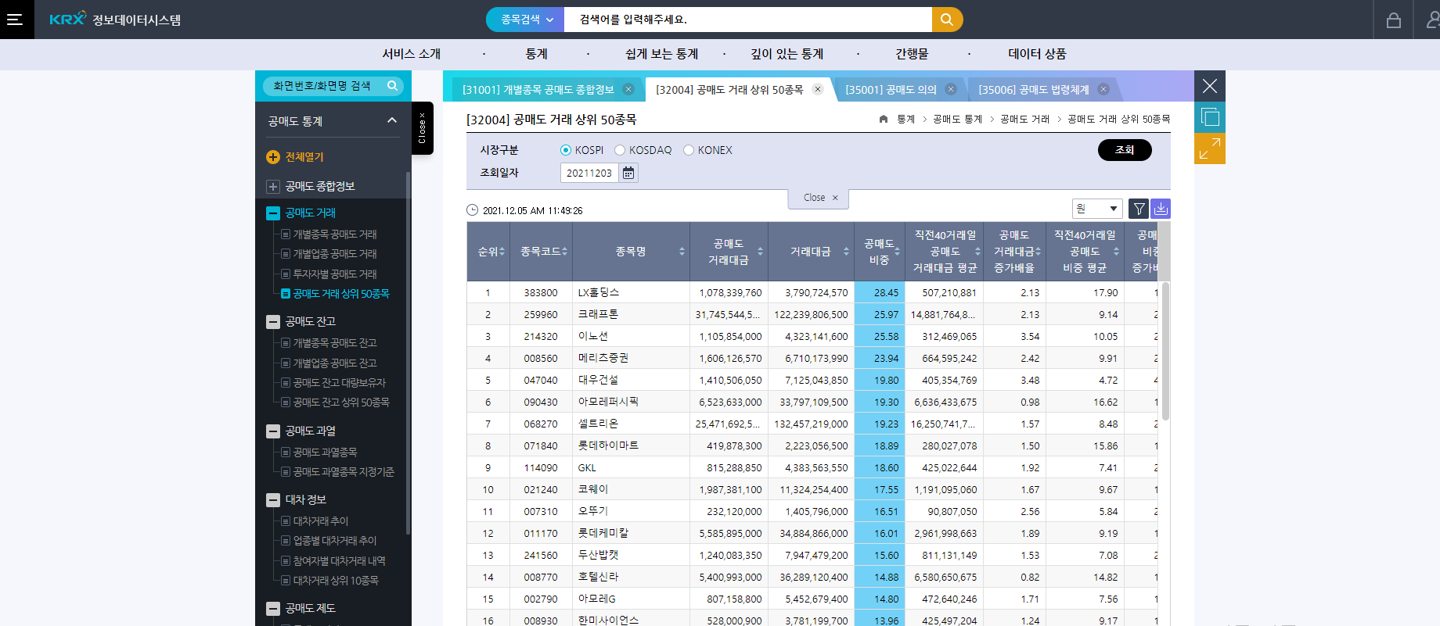Close the [35001] 공매도 의의 tab
This screenshot has width=1440, height=626.
(951, 89)
